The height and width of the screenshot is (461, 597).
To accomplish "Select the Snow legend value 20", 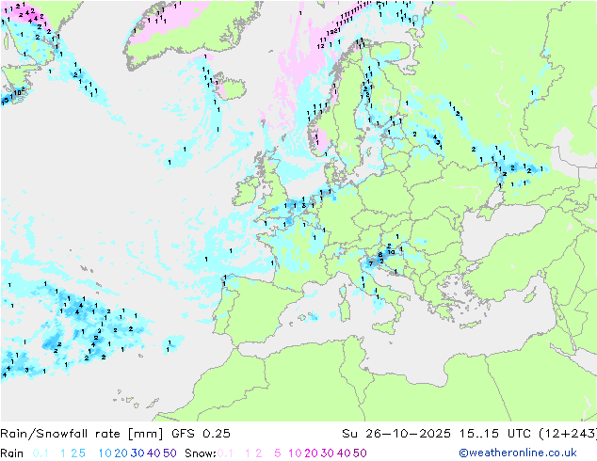I will pos(311,453).
